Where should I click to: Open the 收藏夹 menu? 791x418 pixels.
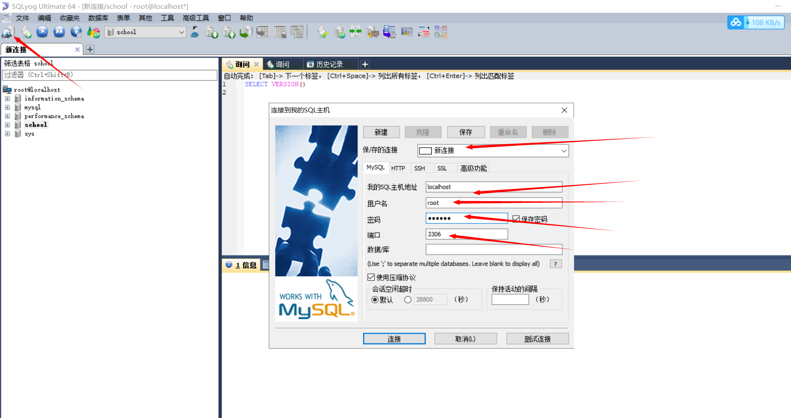70,18
